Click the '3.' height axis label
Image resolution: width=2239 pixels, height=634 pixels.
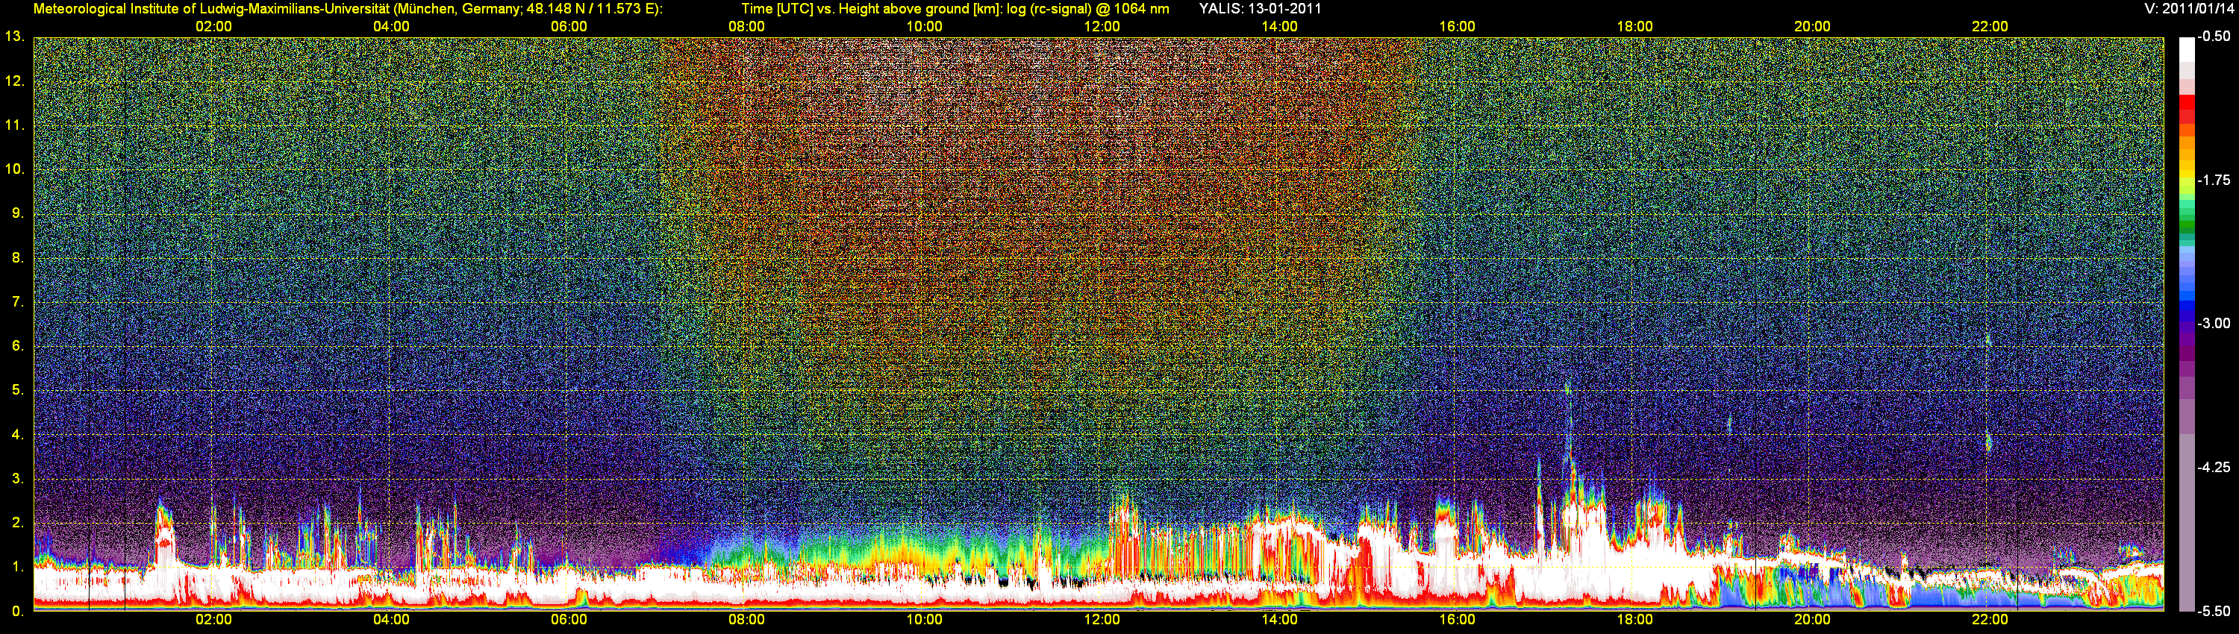18,479
